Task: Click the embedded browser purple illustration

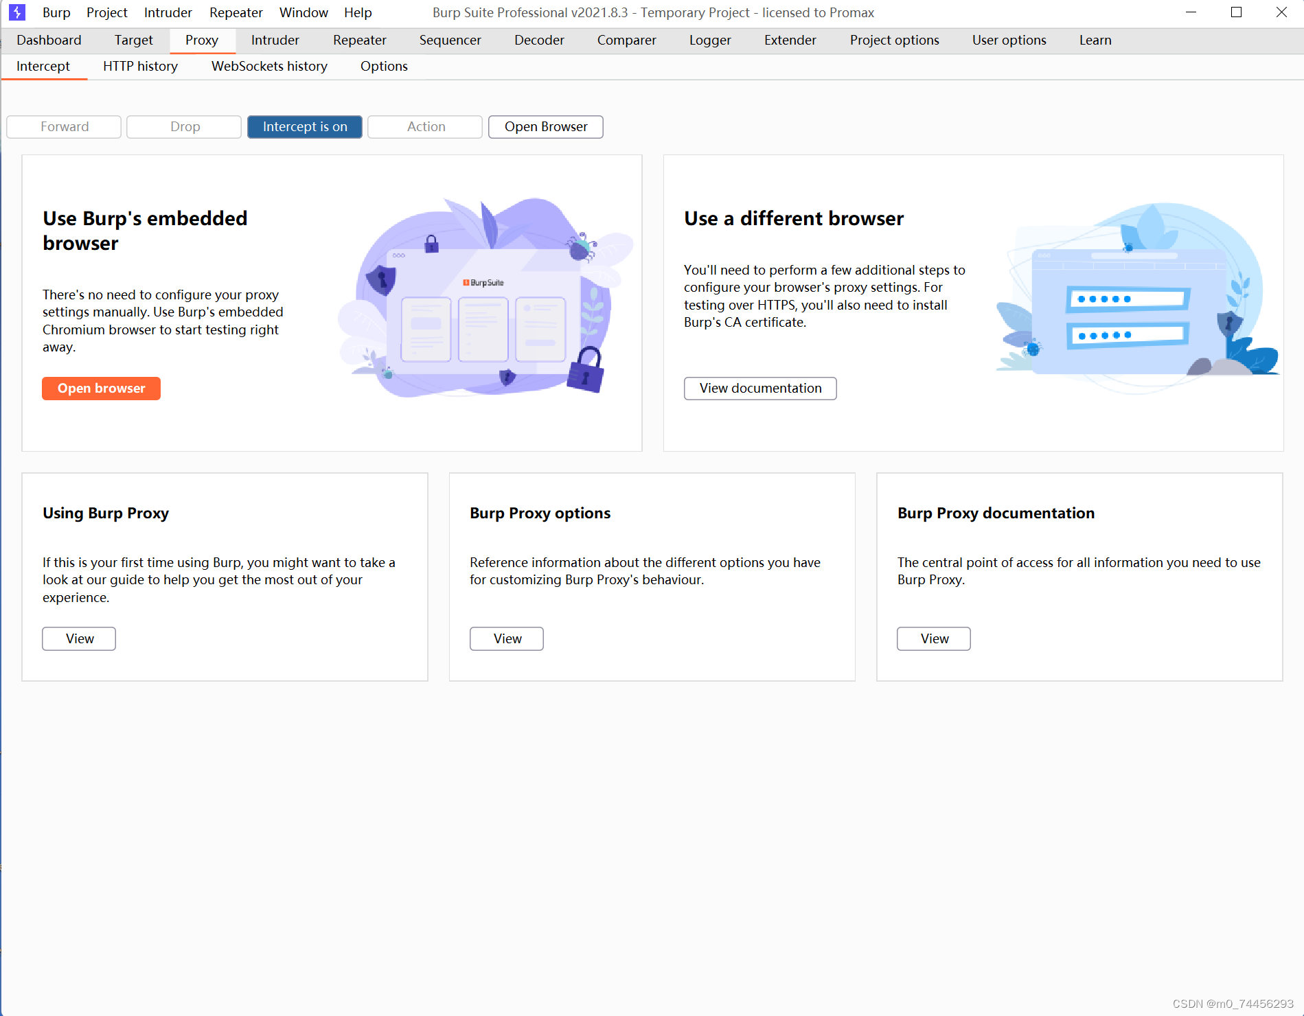Action: (485, 297)
